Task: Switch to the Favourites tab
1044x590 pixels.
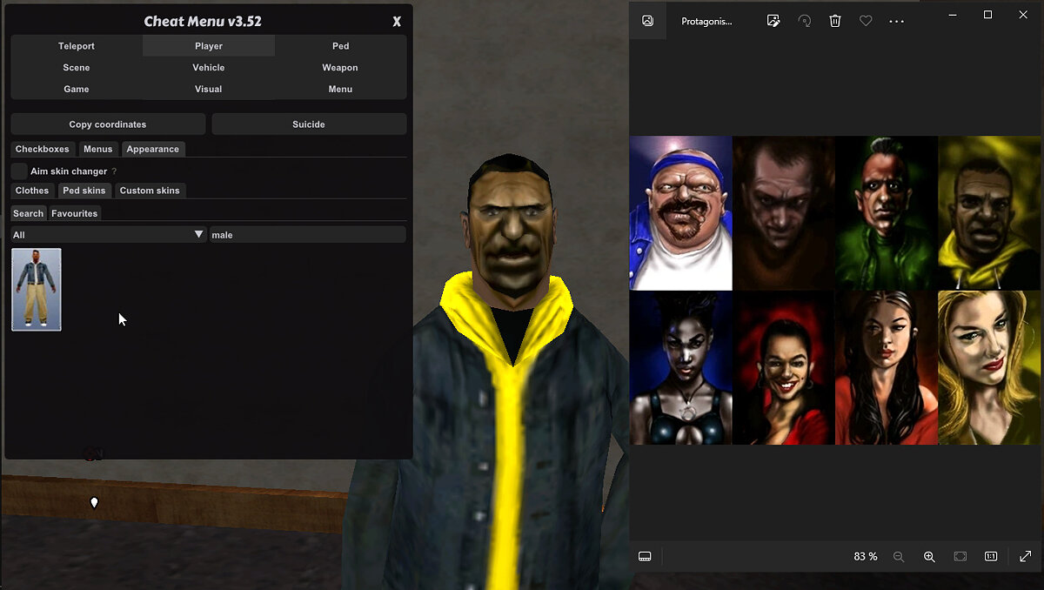Action: tap(75, 213)
